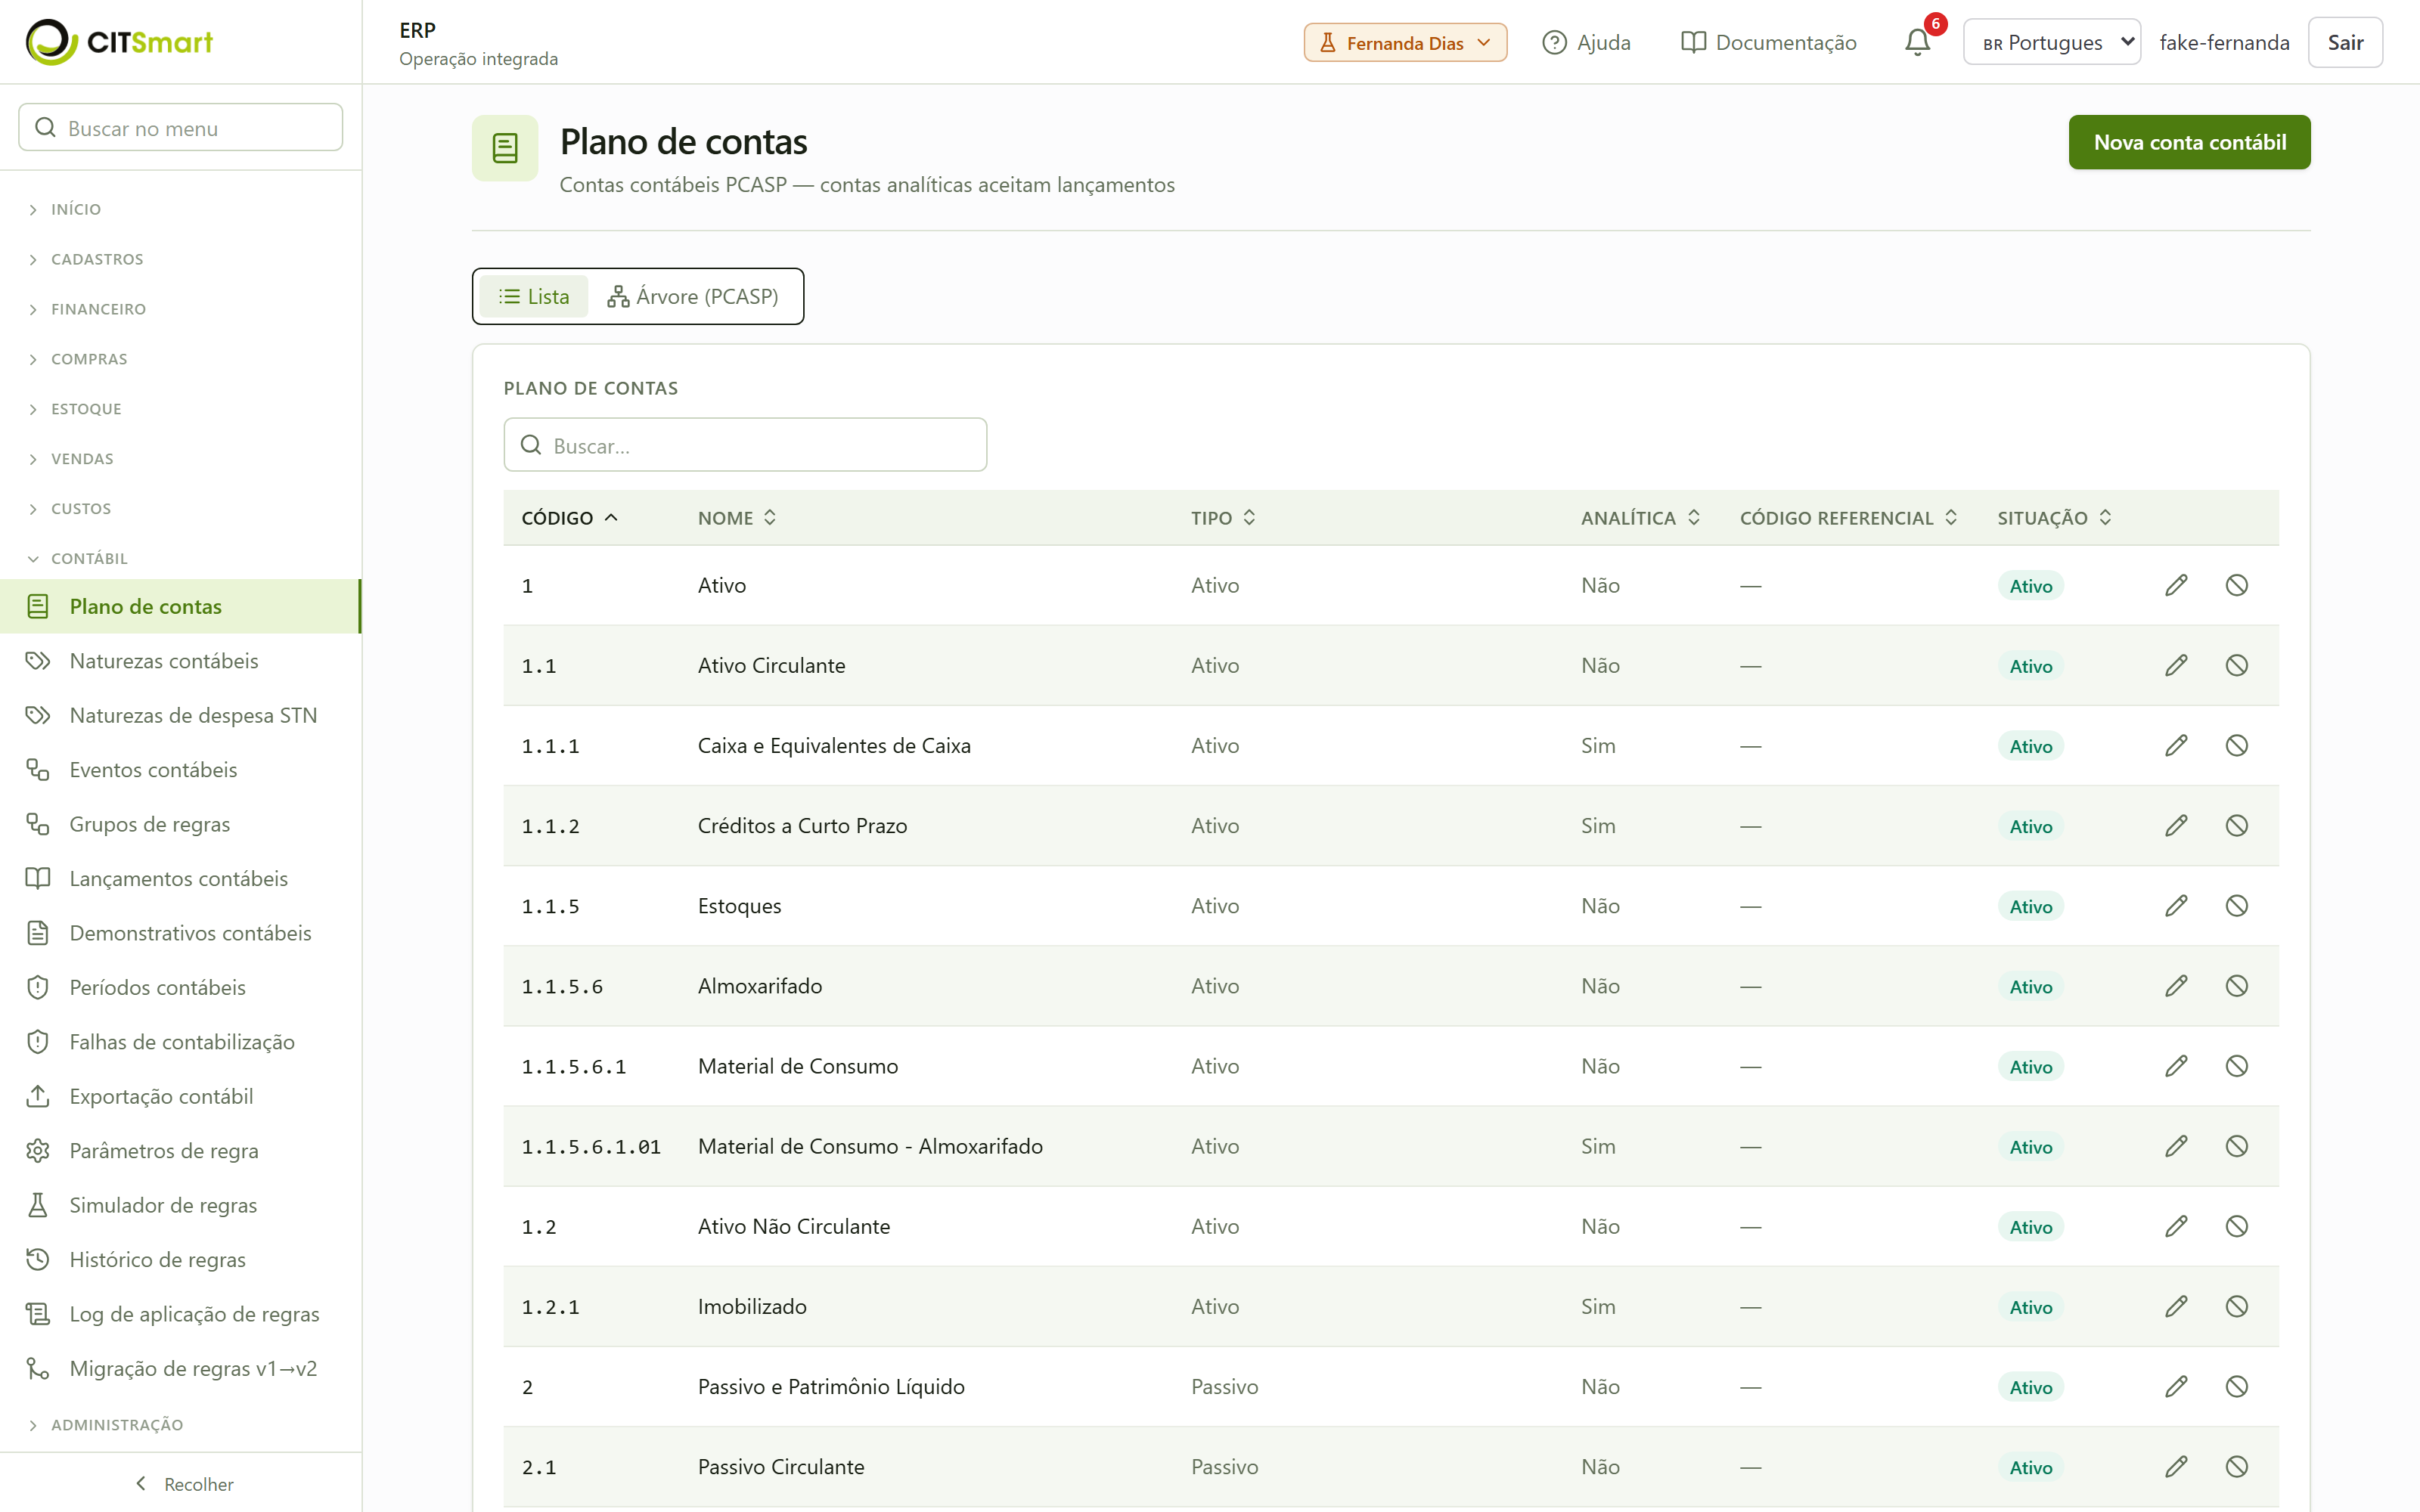The width and height of the screenshot is (2420, 1512).
Task: Open the Portugues language selector
Action: [2052, 42]
